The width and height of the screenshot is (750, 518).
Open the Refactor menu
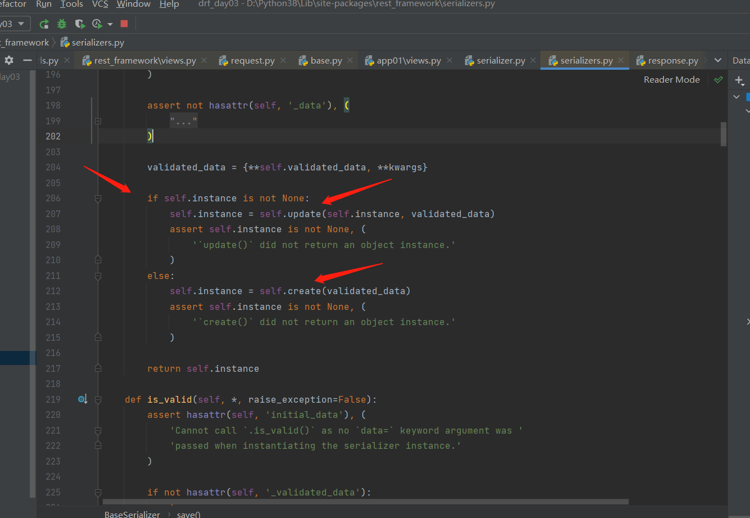pyautogui.click(x=13, y=4)
